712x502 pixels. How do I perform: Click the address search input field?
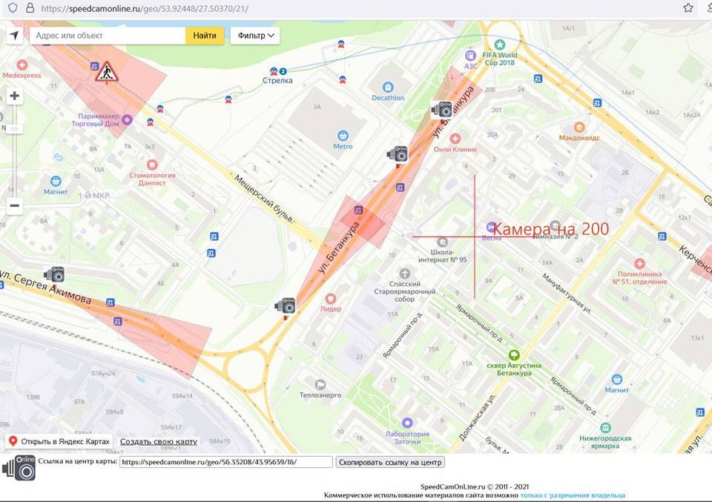(x=108, y=36)
